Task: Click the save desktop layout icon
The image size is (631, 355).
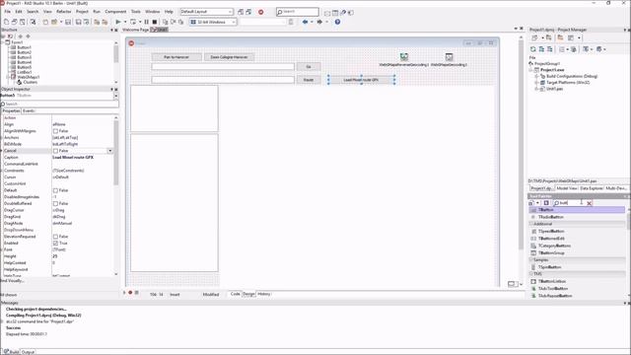Action: tap(241, 12)
